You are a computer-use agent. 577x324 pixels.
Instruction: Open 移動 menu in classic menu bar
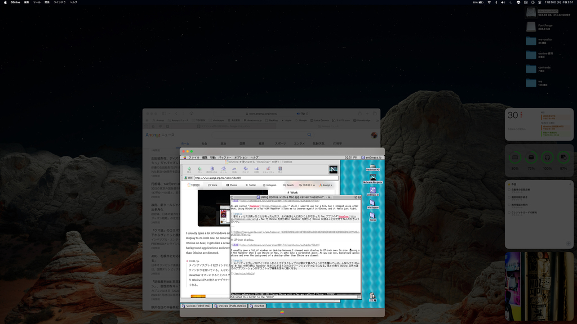(x=212, y=157)
